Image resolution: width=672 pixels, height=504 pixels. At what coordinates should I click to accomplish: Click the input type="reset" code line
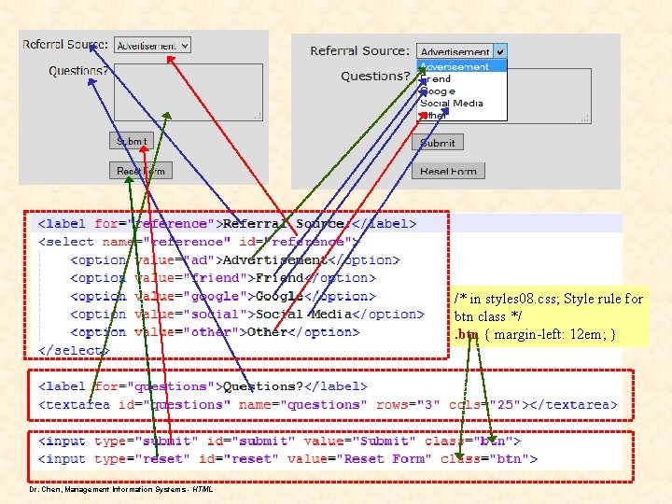click(x=287, y=459)
